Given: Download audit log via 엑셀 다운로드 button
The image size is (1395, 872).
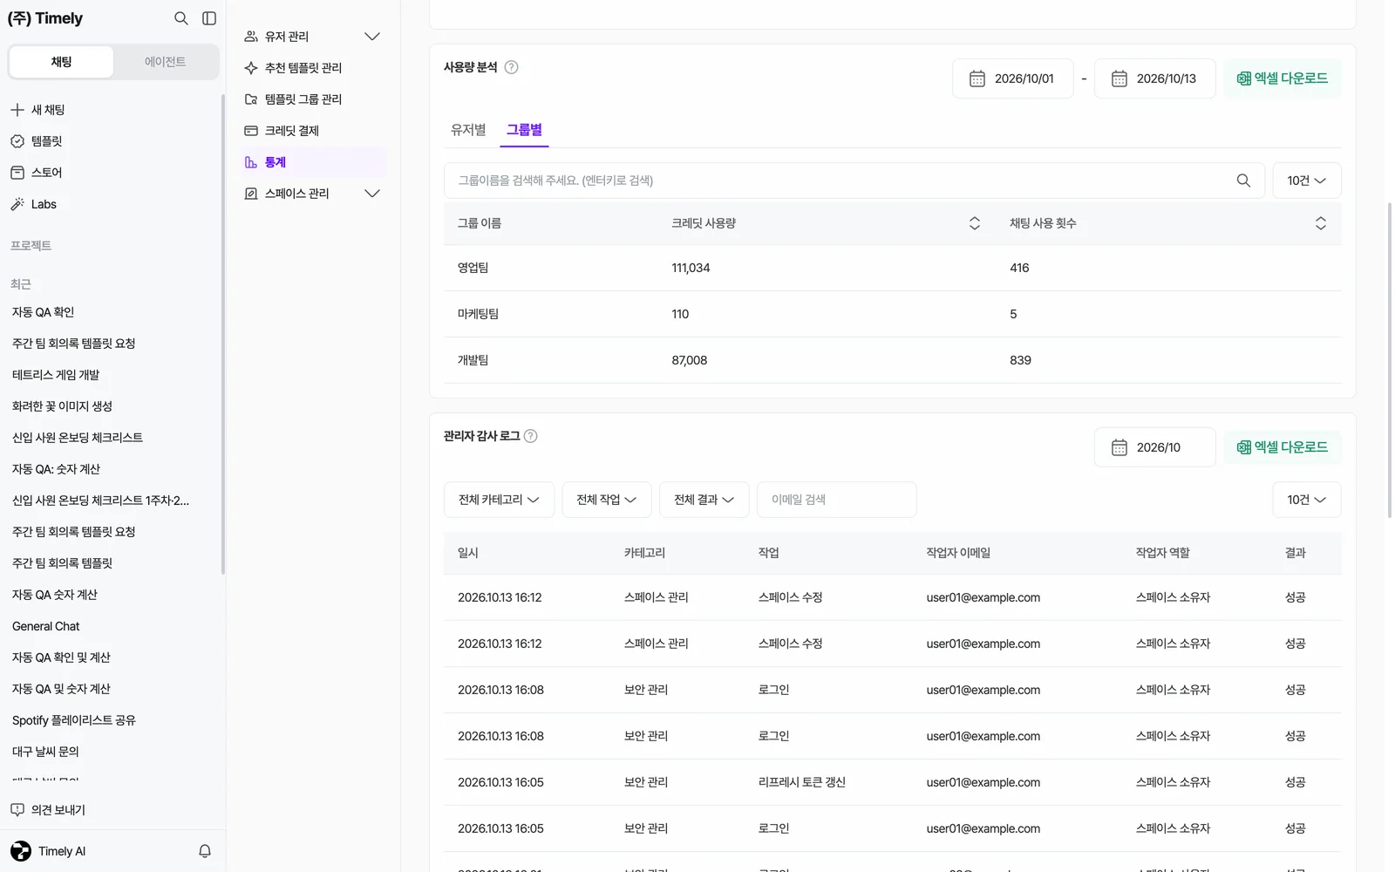Looking at the screenshot, I should [x=1282, y=447].
